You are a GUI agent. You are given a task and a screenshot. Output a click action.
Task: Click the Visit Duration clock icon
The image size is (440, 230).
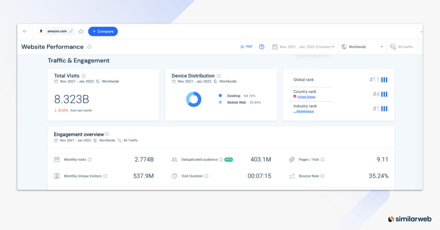click(175, 176)
